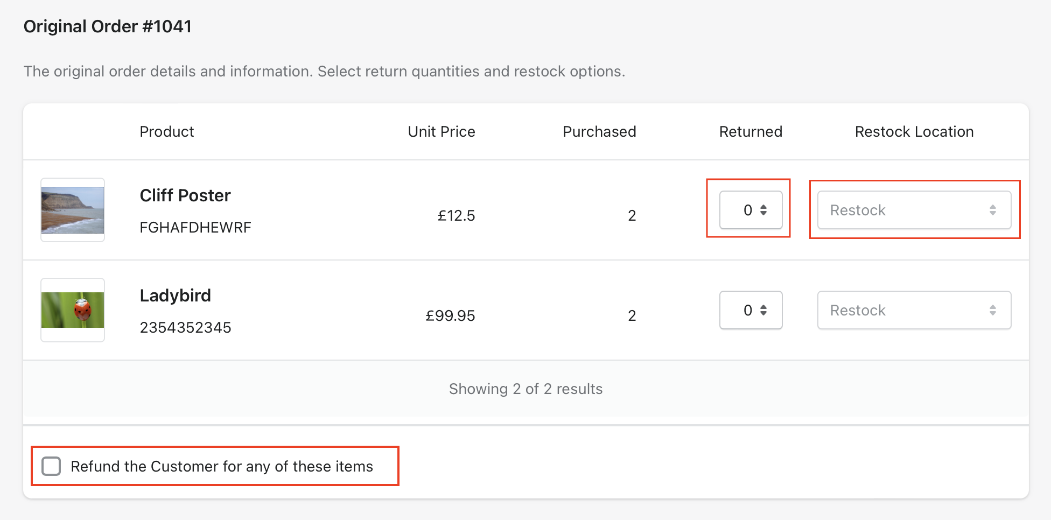1051x520 pixels.
Task: Open Cliff Poster product thumbnail
Action: (73, 210)
